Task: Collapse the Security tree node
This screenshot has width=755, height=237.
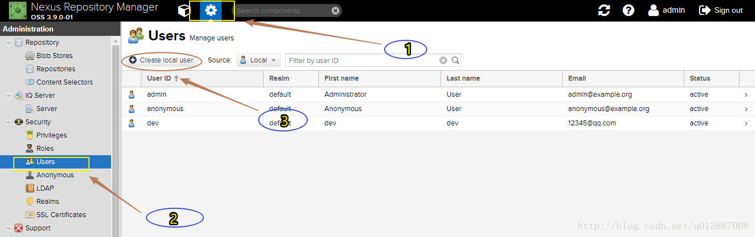Action: click(x=8, y=122)
